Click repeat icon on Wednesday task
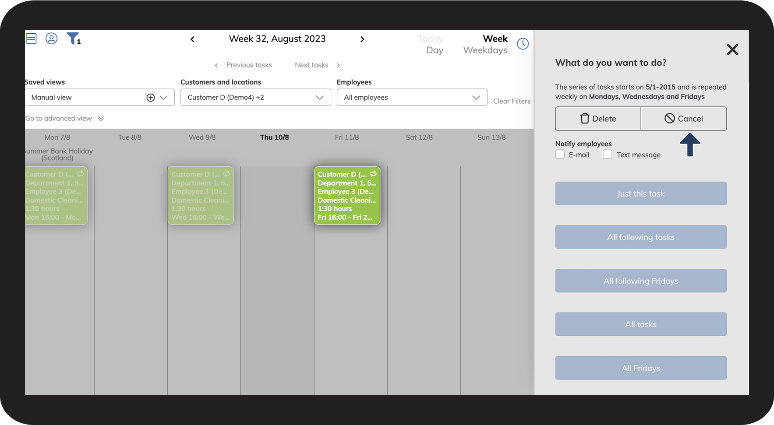Viewport: 774px width, 425px height. pos(227,174)
